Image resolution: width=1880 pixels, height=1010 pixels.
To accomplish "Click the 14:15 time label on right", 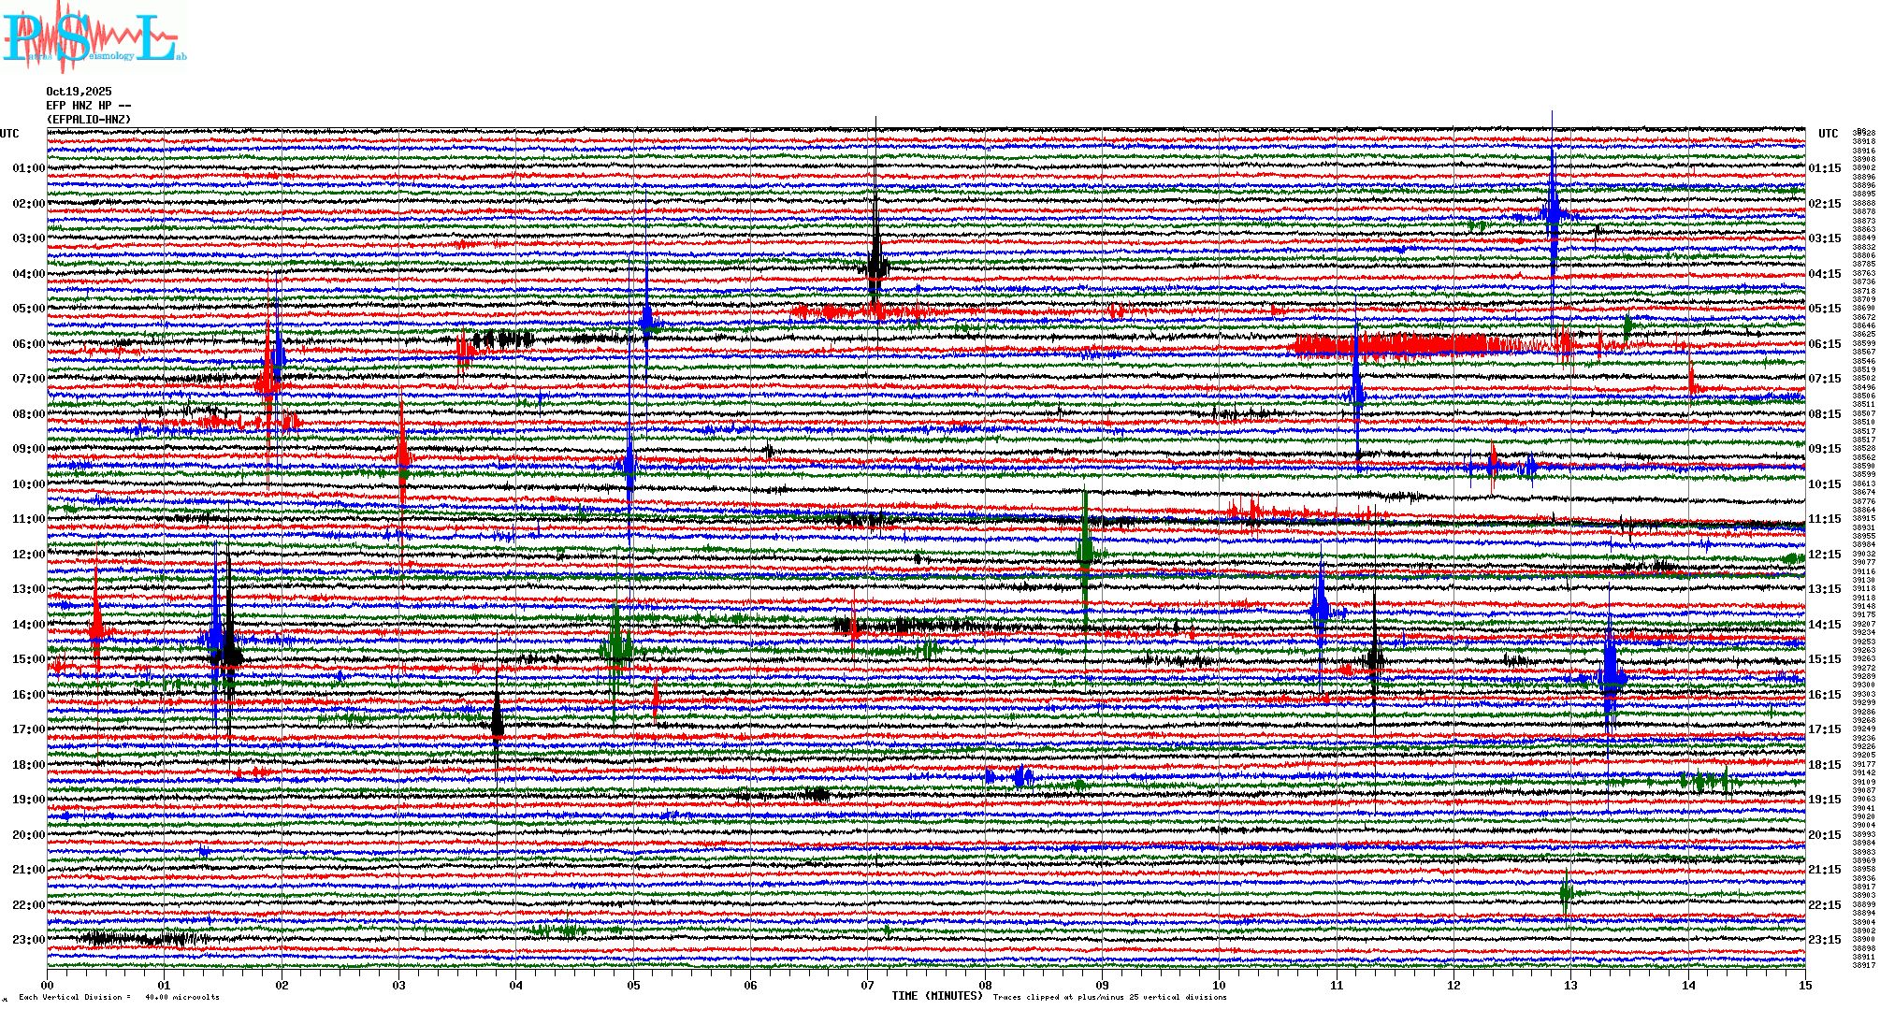I will (1824, 625).
